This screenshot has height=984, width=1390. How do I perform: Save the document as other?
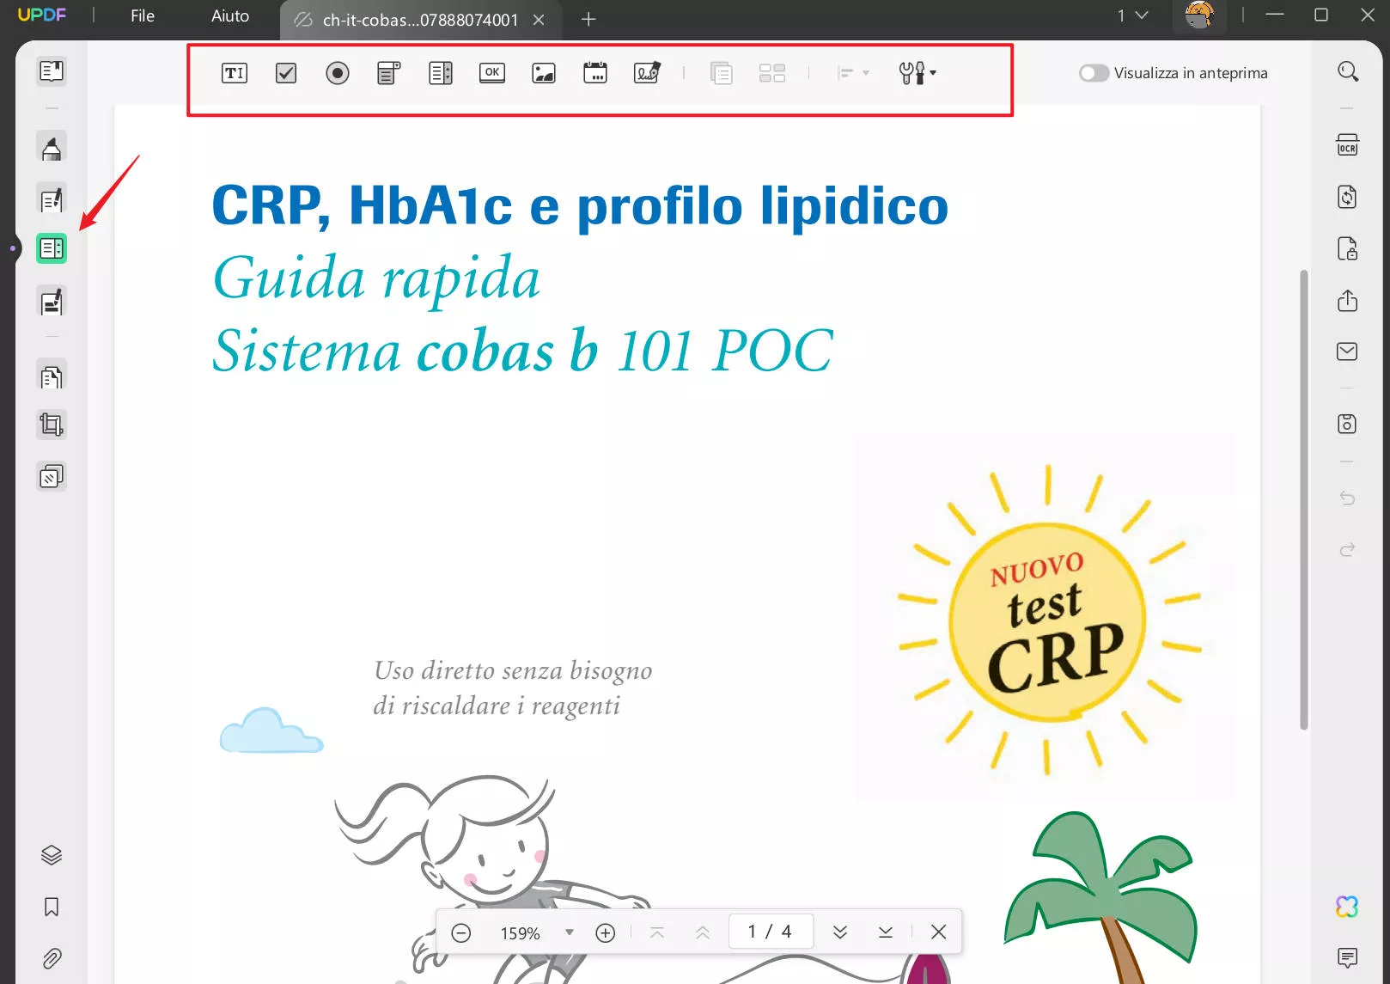click(1348, 424)
